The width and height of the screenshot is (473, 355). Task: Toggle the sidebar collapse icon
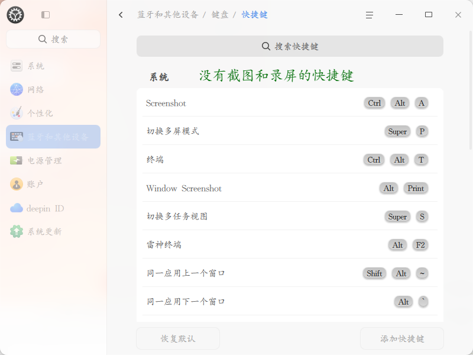46,15
